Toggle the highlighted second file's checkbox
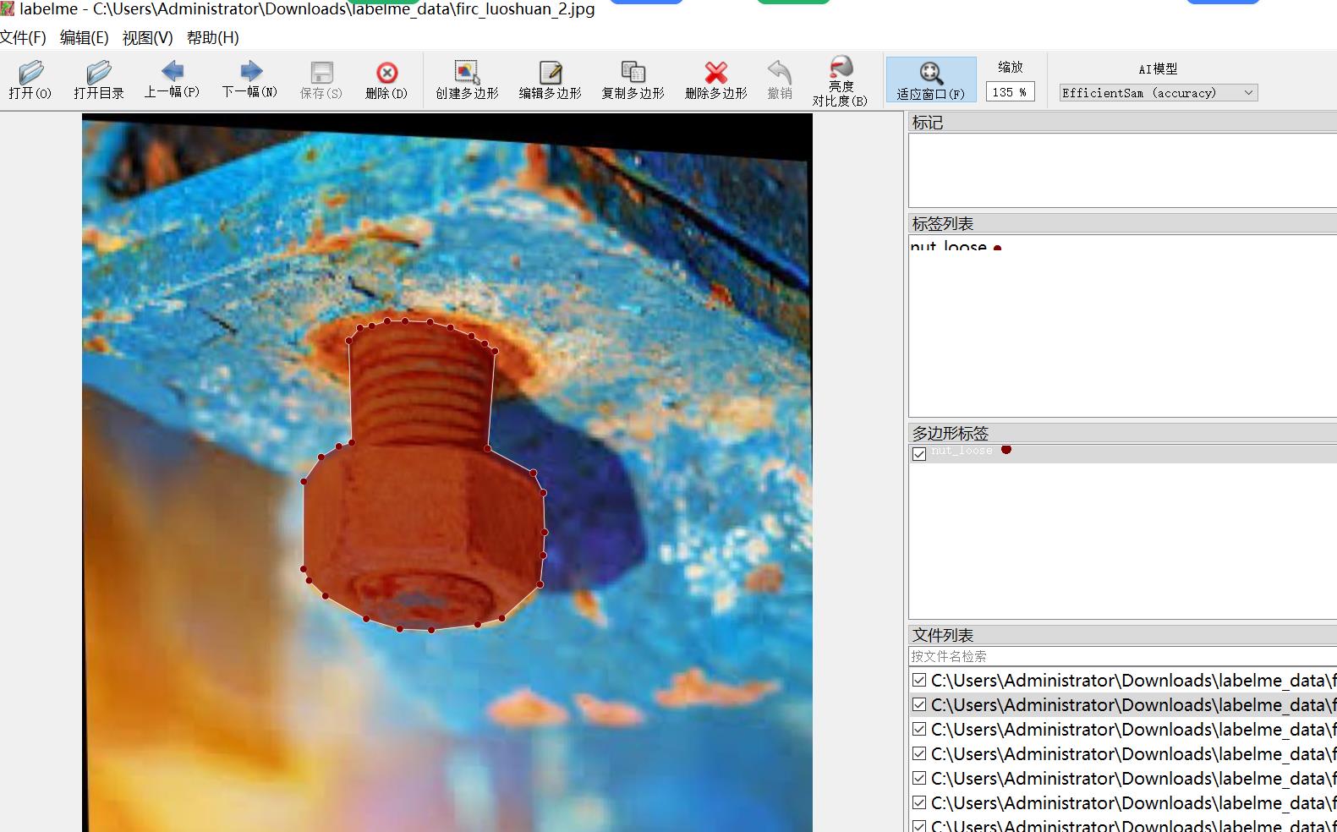The width and height of the screenshot is (1337, 832). point(919,704)
